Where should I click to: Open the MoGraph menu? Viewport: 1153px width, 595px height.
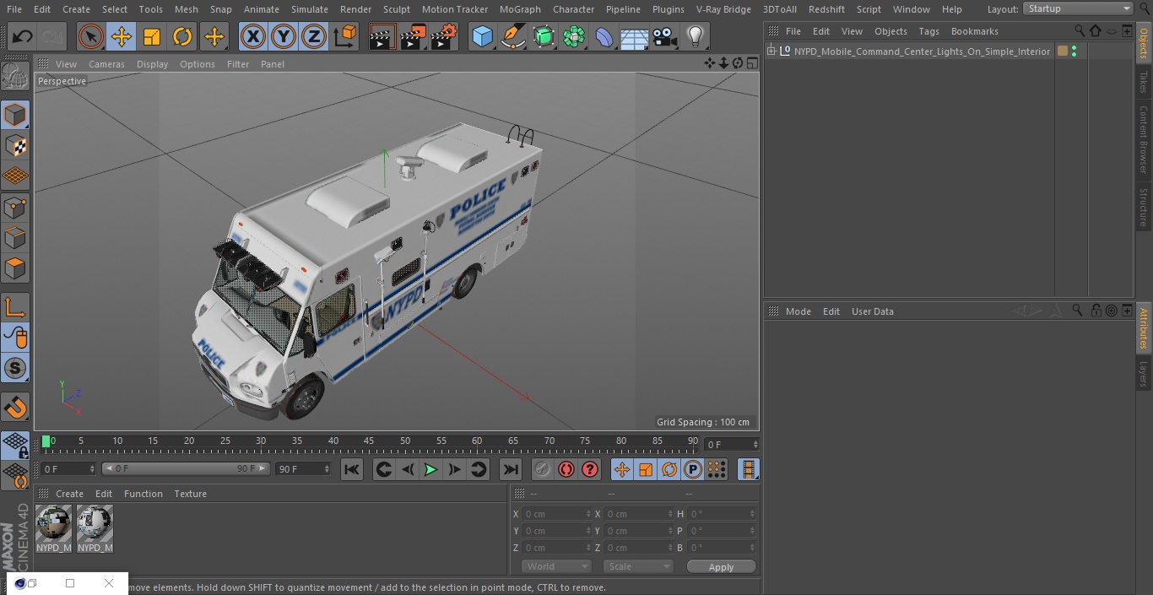click(x=520, y=9)
